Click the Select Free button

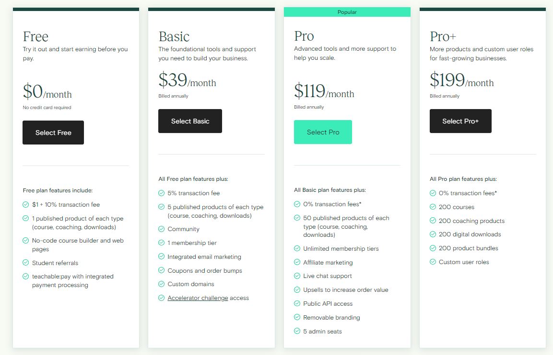click(53, 133)
